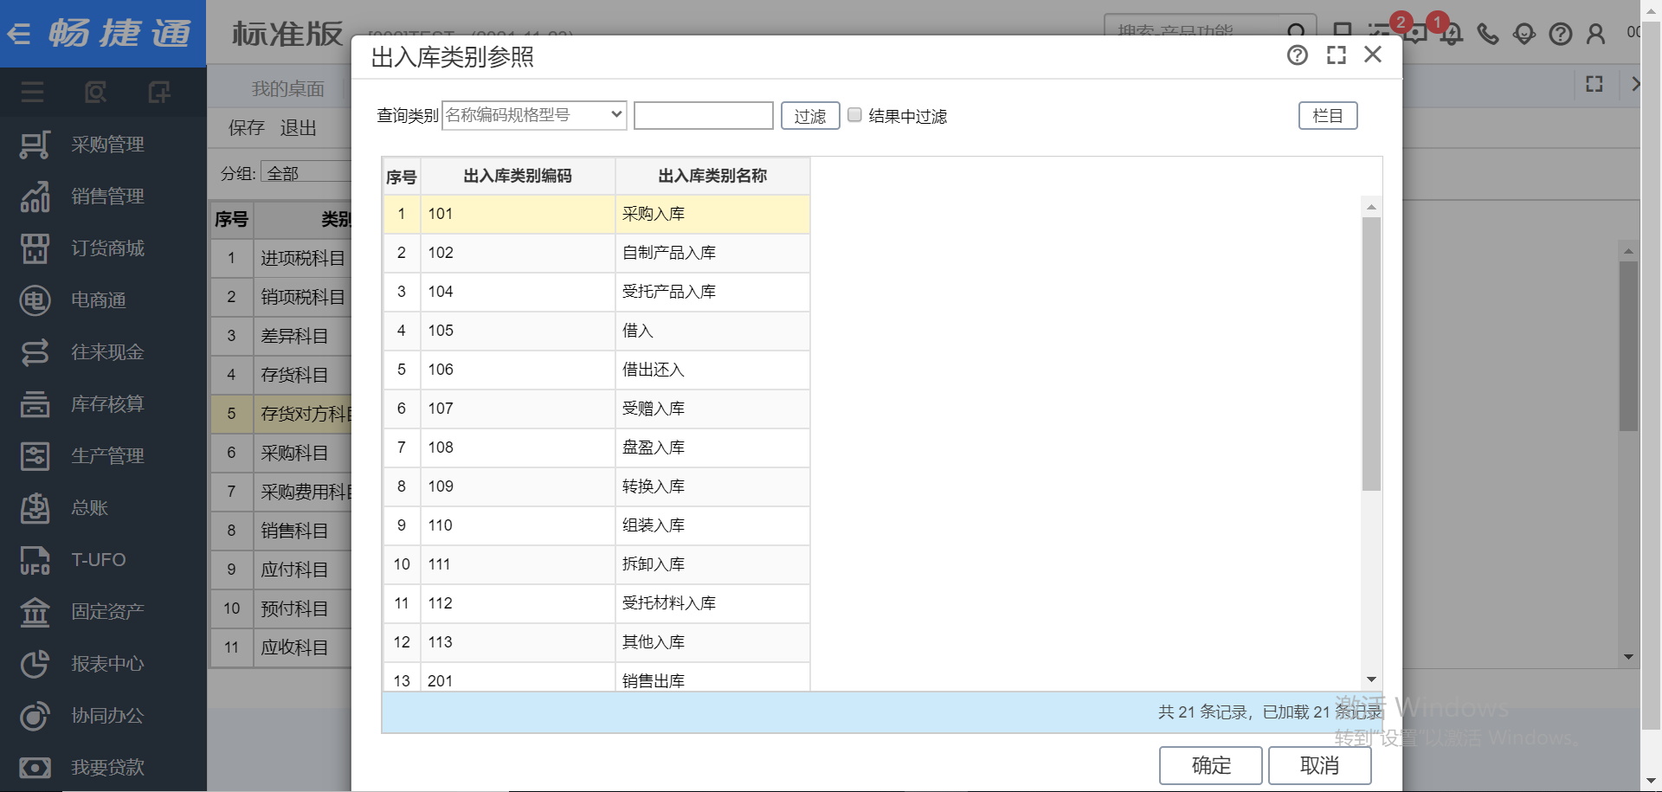Select row 108 盘盈入库

596,448
